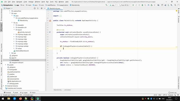Run the app with green play button
The width and height of the screenshot is (180, 101).
click(133, 5)
